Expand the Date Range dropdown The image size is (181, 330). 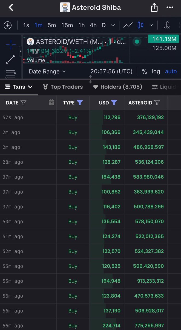[47, 71]
